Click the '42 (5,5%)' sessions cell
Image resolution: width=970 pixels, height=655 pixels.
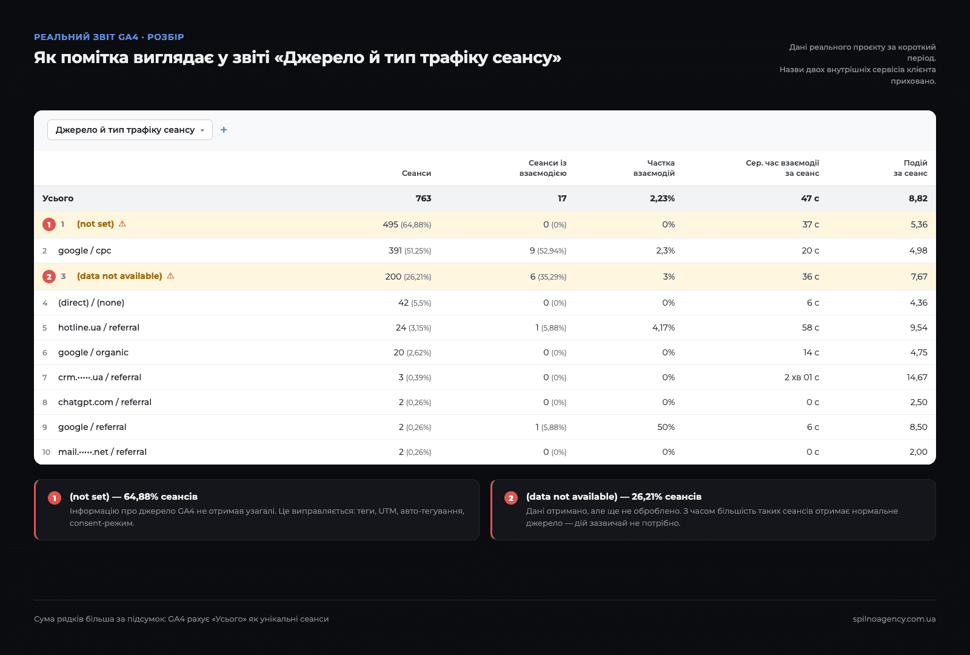tap(415, 303)
